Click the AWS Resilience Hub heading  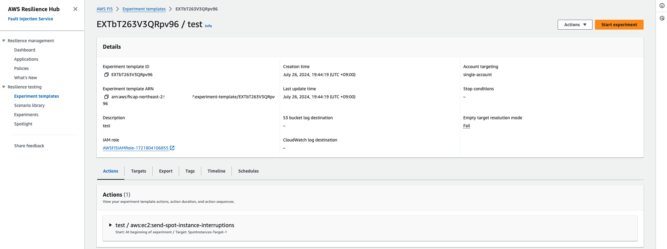pos(34,9)
